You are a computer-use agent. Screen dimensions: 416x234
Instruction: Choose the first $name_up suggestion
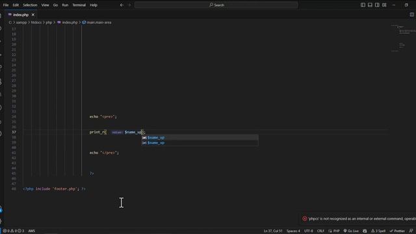pyautogui.click(x=200, y=137)
